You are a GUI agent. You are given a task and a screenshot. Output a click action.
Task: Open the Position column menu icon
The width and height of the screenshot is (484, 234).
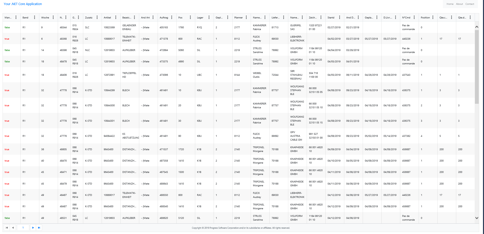click(x=433, y=17)
